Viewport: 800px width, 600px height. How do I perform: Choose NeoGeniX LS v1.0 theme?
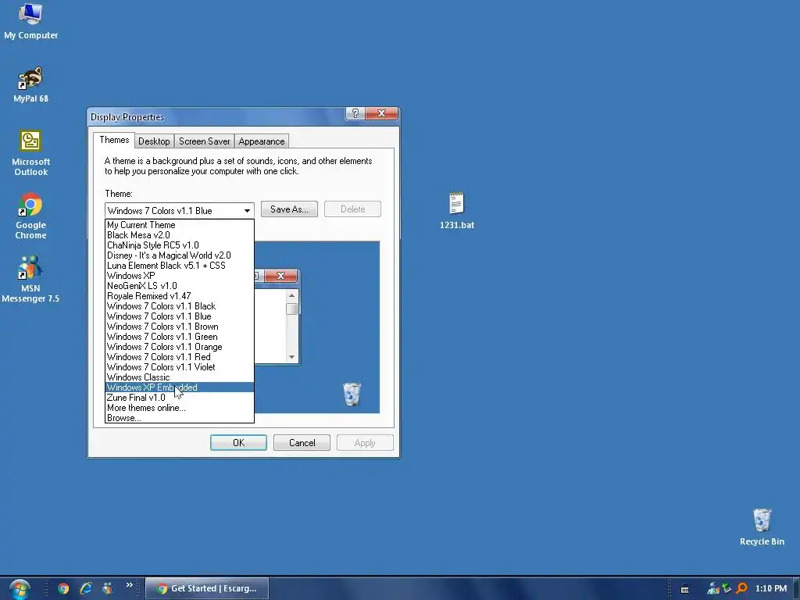click(x=179, y=286)
